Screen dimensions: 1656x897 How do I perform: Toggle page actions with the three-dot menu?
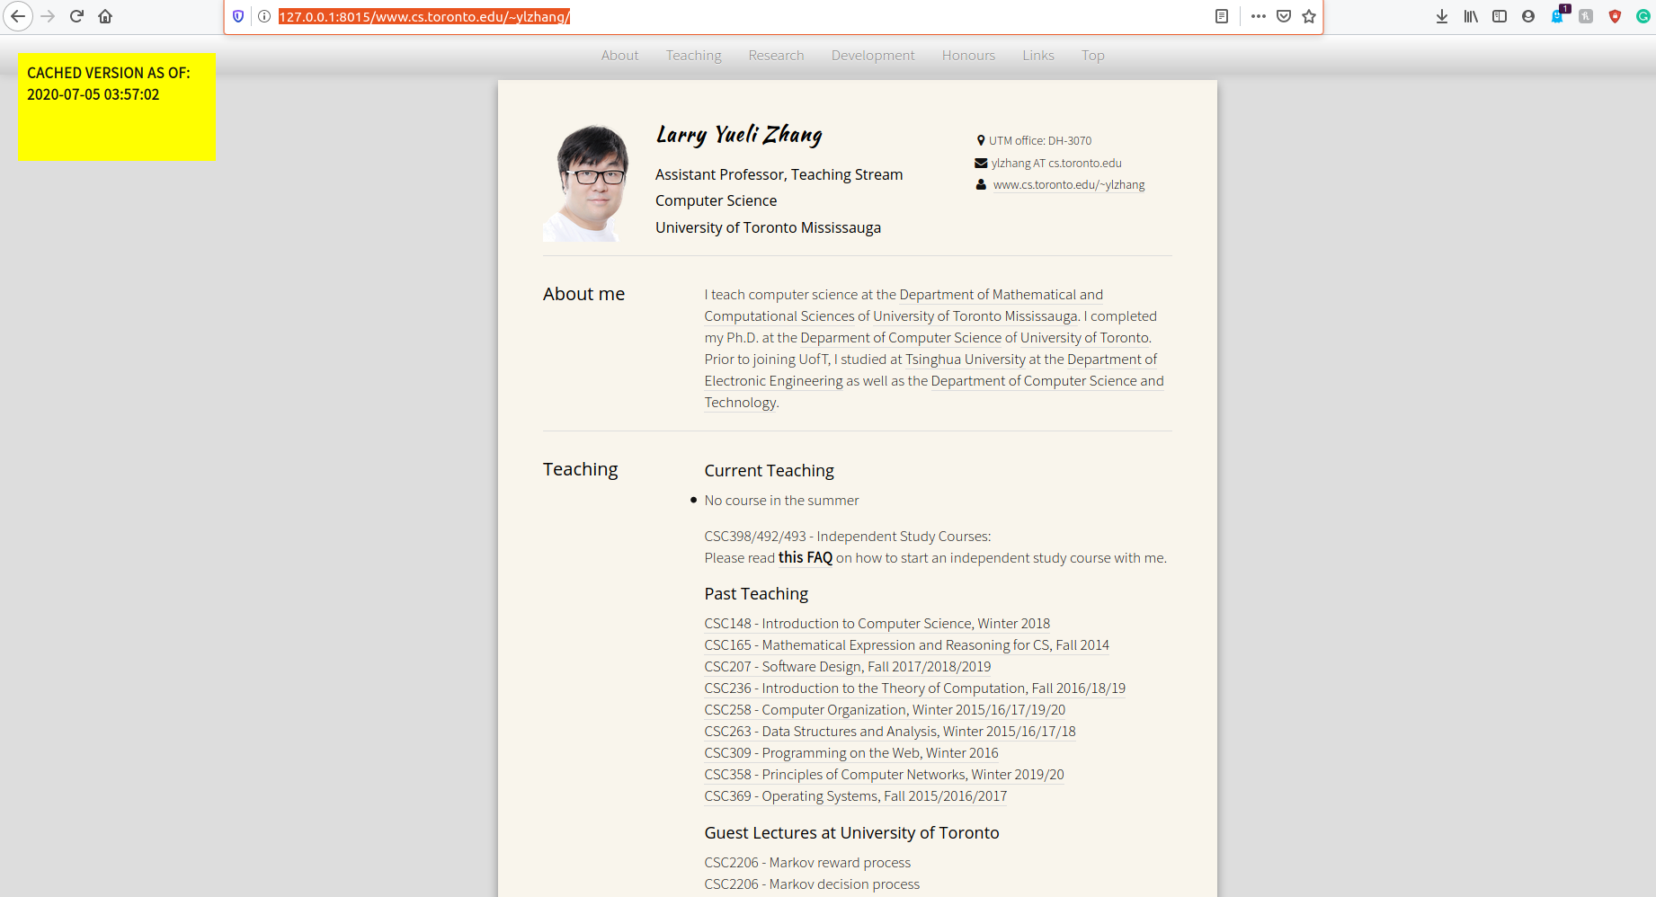[x=1259, y=16]
